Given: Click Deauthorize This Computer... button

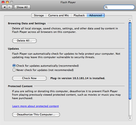Looking at the screenshot, I should click(36, 114).
